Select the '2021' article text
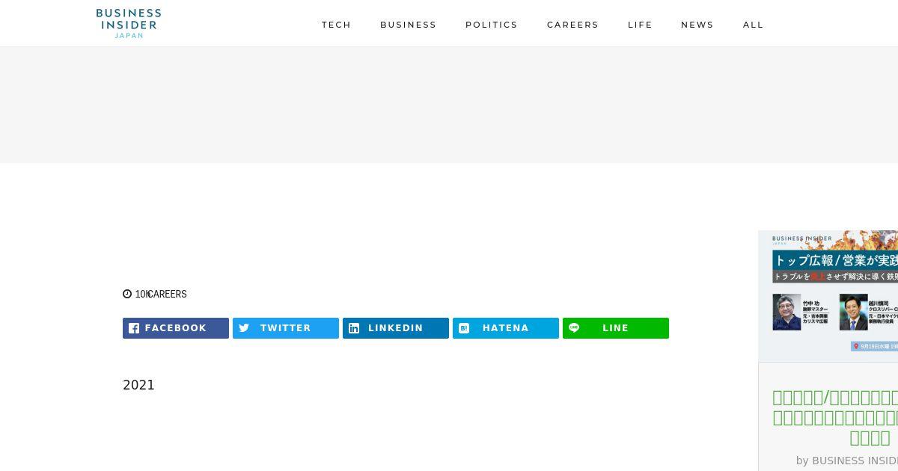The image size is (898, 471). click(x=138, y=385)
